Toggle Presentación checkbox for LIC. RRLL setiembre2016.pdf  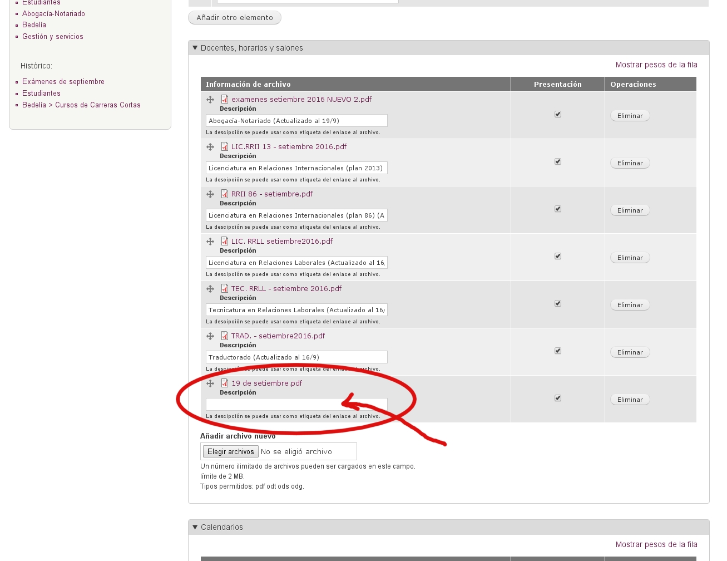click(x=558, y=256)
